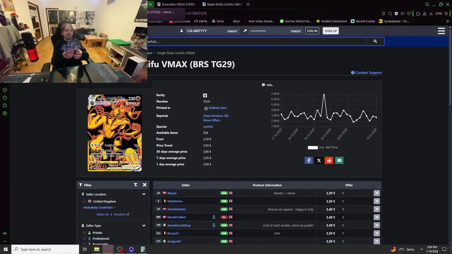Open the Calculator app in the taskbar
This screenshot has height=254, width=452.
143,249
